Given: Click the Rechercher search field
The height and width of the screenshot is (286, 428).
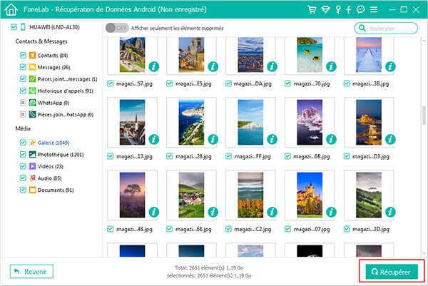Looking at the screenshot, I should coord(386,28).
